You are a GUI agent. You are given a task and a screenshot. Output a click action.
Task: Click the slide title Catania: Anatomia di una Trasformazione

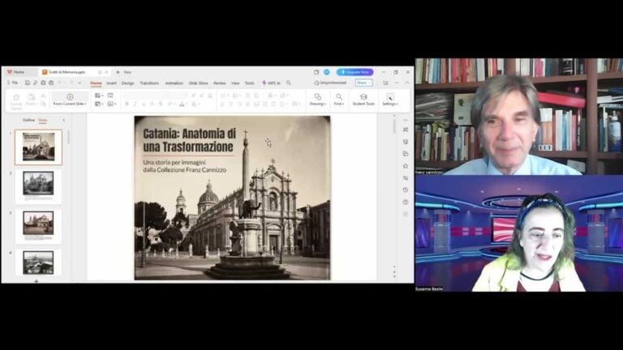[x=190, y=140]
